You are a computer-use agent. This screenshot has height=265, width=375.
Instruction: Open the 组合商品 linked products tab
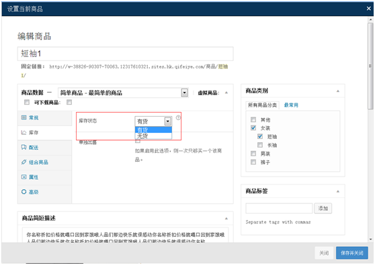coord(44,162)
